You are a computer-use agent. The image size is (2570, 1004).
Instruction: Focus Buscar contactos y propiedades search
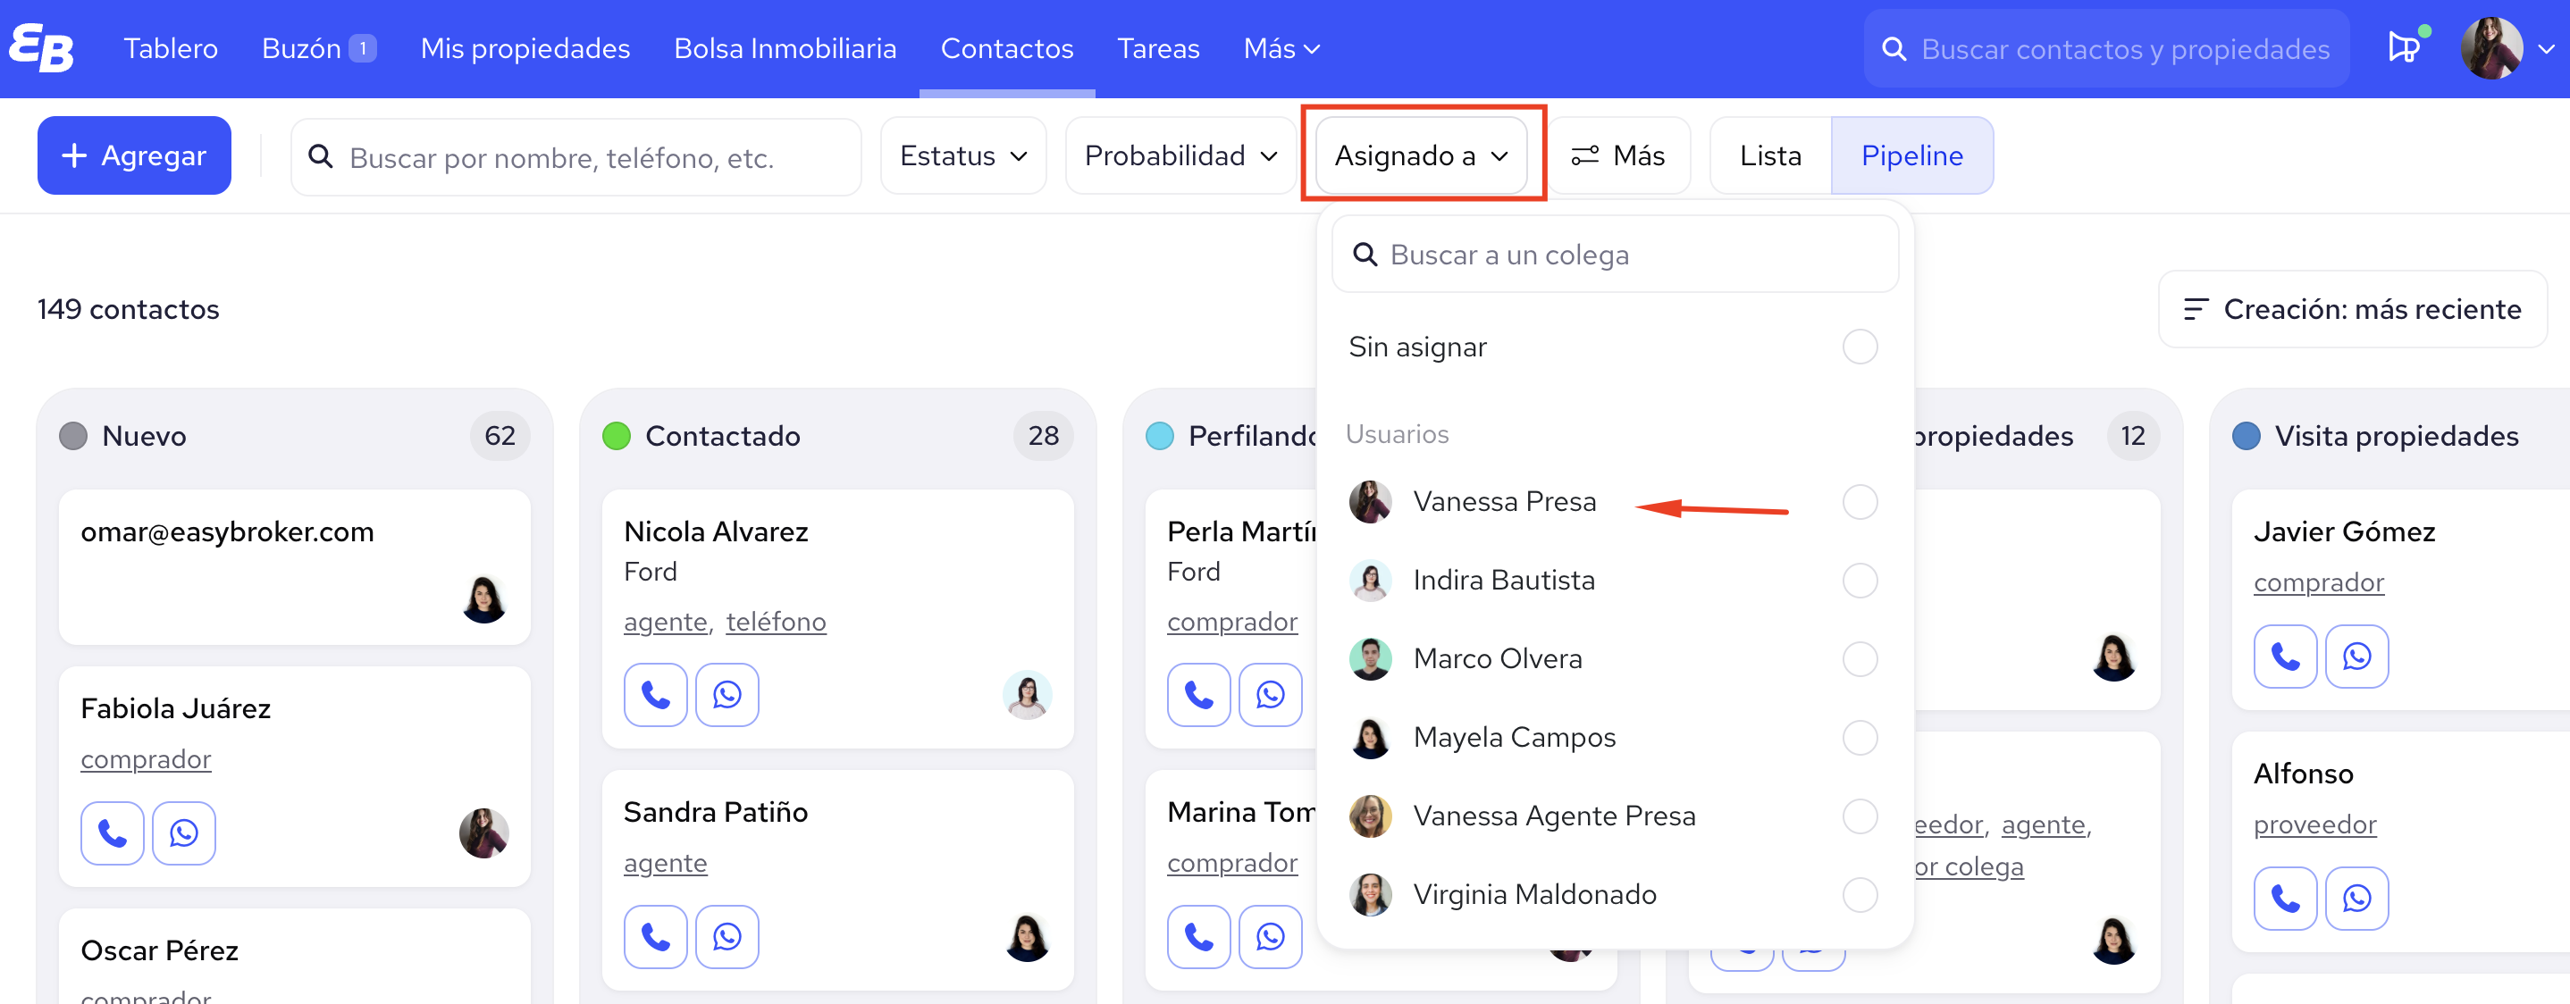click(x=2106, y=49)
